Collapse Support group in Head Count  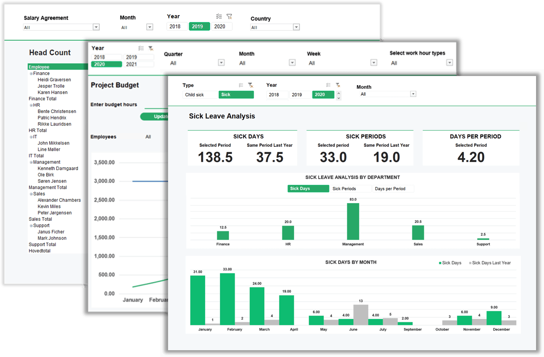[31, 226]
